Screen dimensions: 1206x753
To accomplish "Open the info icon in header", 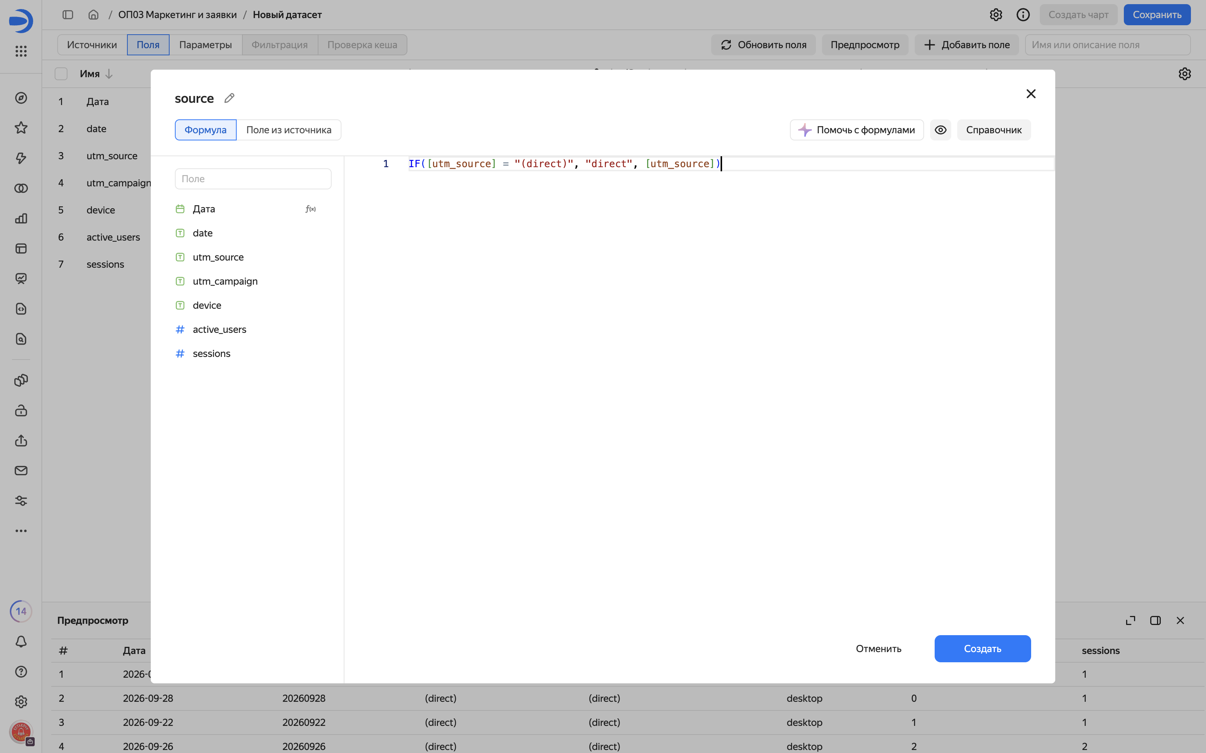I will [1023, 14].
